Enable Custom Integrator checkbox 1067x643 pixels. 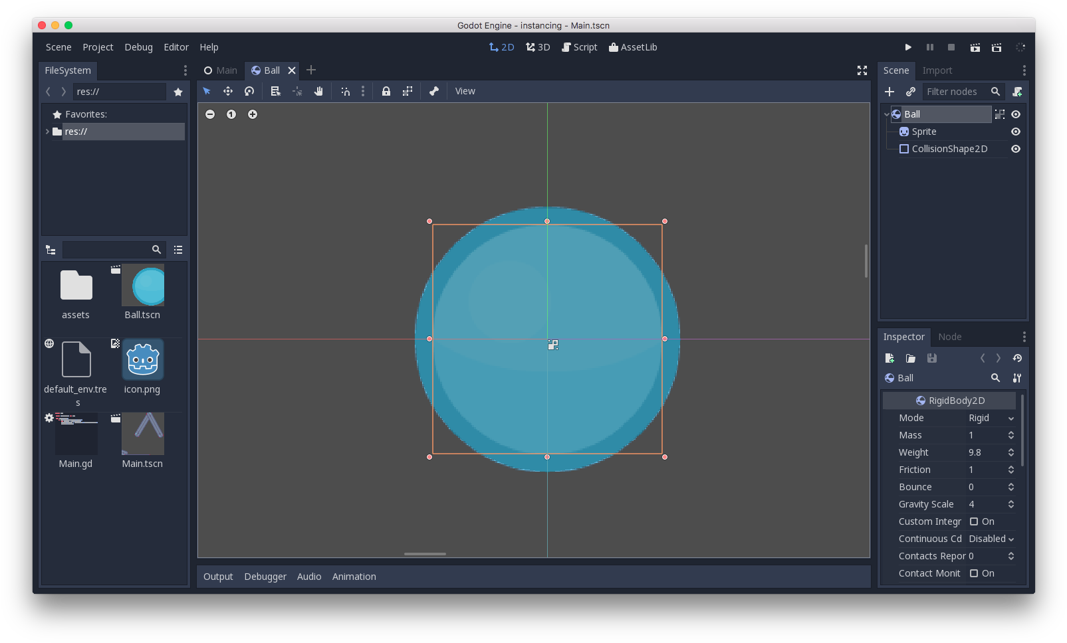coord(974,521)
